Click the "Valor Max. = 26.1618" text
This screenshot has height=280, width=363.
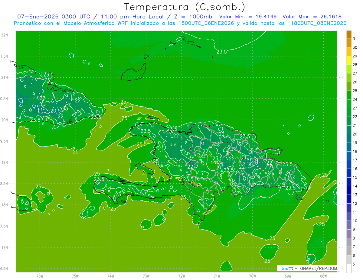tap(312, 17)
